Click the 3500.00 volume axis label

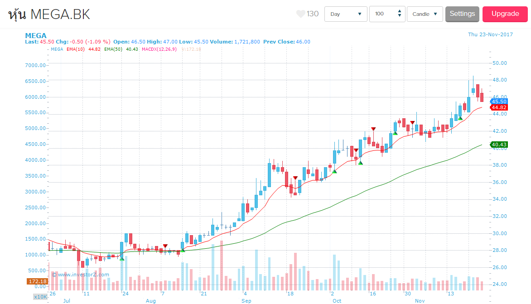pyautogui.click(x=35, y=176)
